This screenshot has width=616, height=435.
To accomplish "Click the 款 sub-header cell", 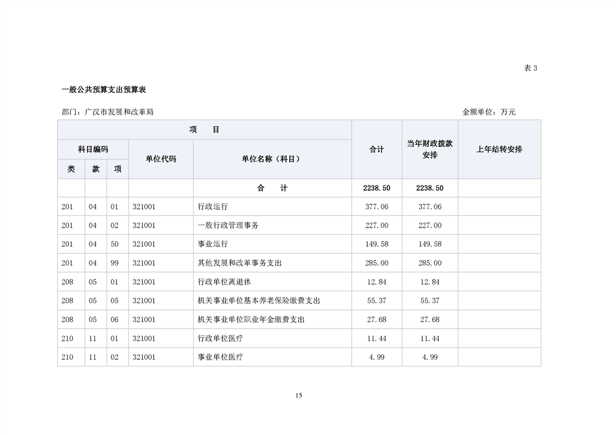I will [x=96, y=169].
